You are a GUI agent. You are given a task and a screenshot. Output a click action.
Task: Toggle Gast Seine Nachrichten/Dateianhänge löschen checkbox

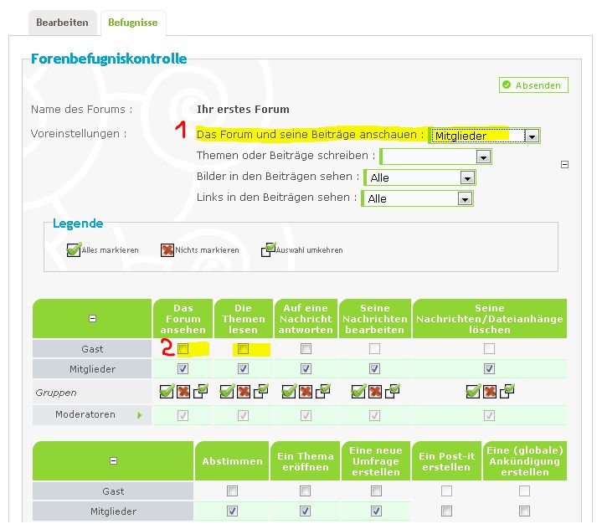click(490, 348)
